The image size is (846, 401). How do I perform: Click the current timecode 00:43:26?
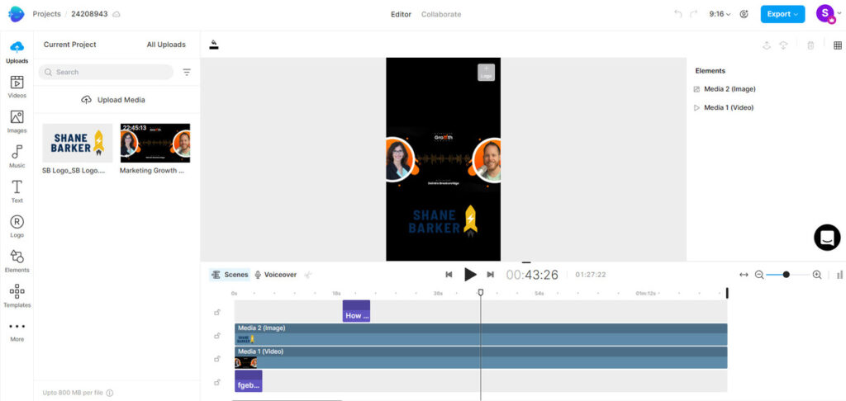[532, 275]
